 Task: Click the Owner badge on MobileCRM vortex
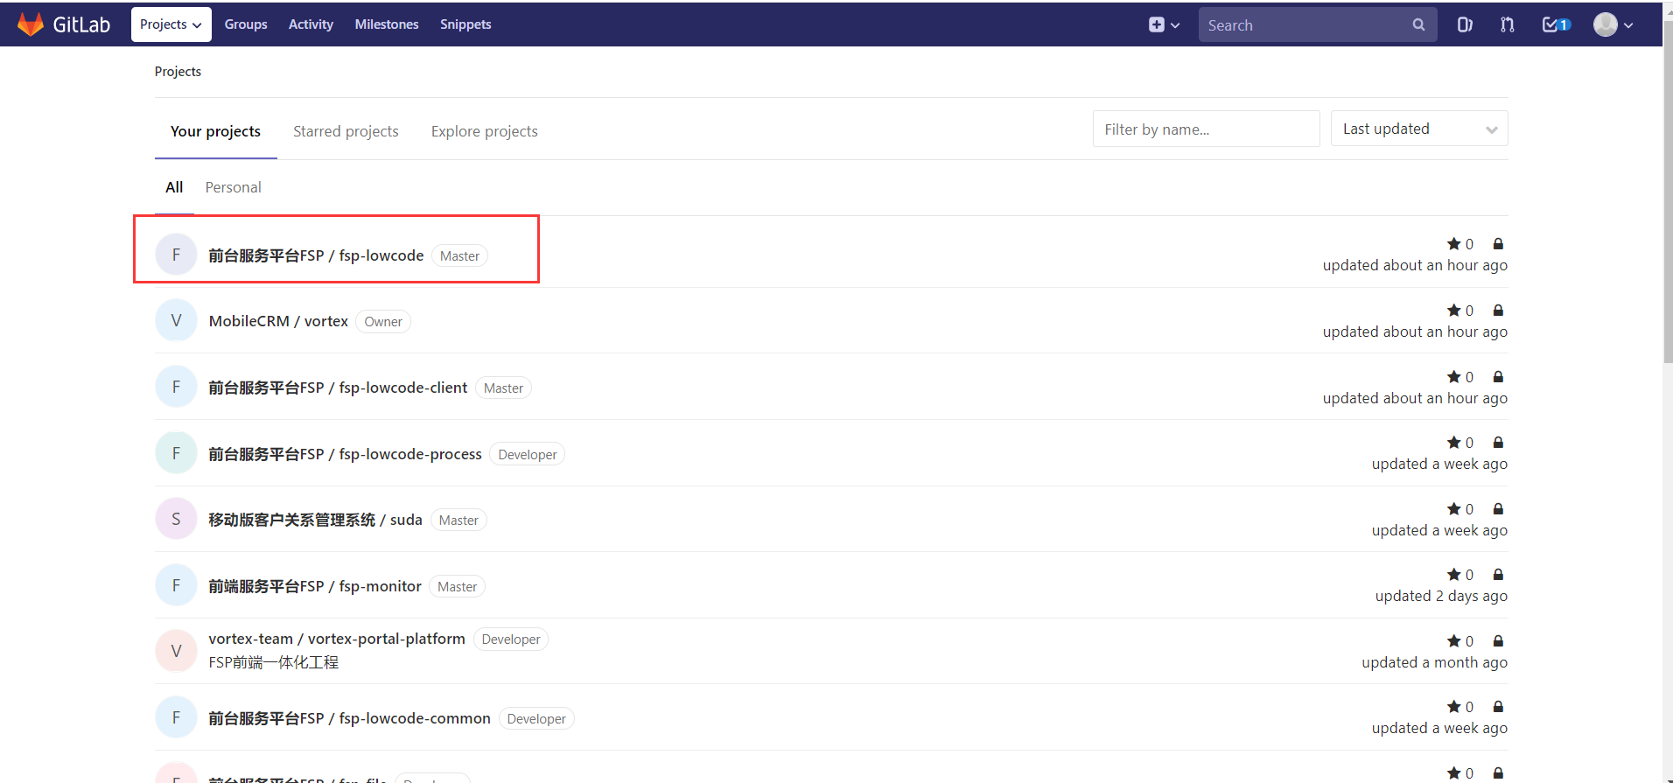383,322
